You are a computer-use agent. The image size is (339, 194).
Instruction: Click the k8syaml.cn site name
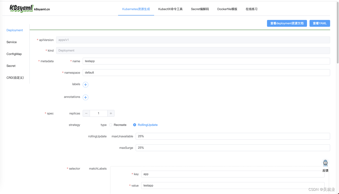coord(42,9)
